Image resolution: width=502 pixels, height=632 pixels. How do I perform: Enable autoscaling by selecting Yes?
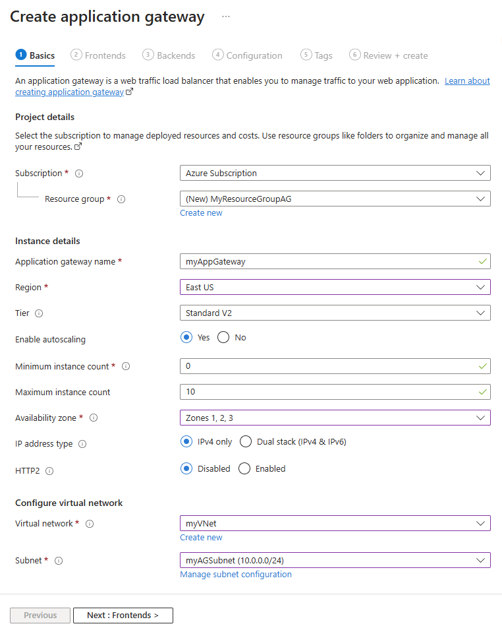(186, 337)
